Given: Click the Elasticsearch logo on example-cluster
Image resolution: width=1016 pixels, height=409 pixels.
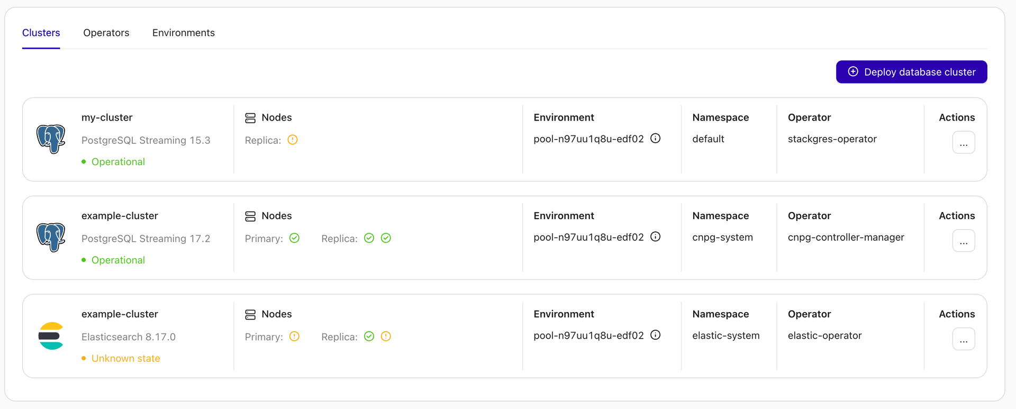Looking at the screenshot, I should click(51, 336).
